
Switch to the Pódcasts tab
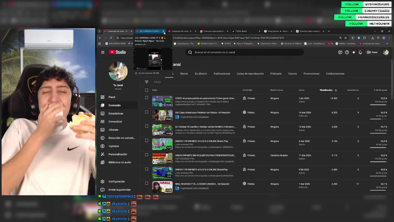pos(276,74)
